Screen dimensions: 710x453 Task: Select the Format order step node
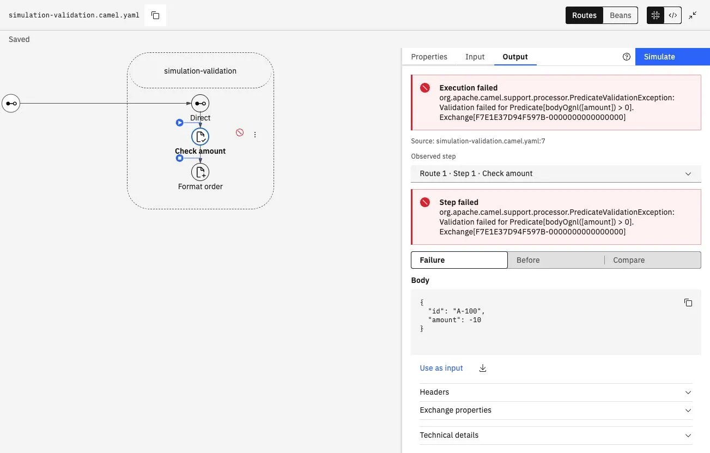tap(201, 172)
